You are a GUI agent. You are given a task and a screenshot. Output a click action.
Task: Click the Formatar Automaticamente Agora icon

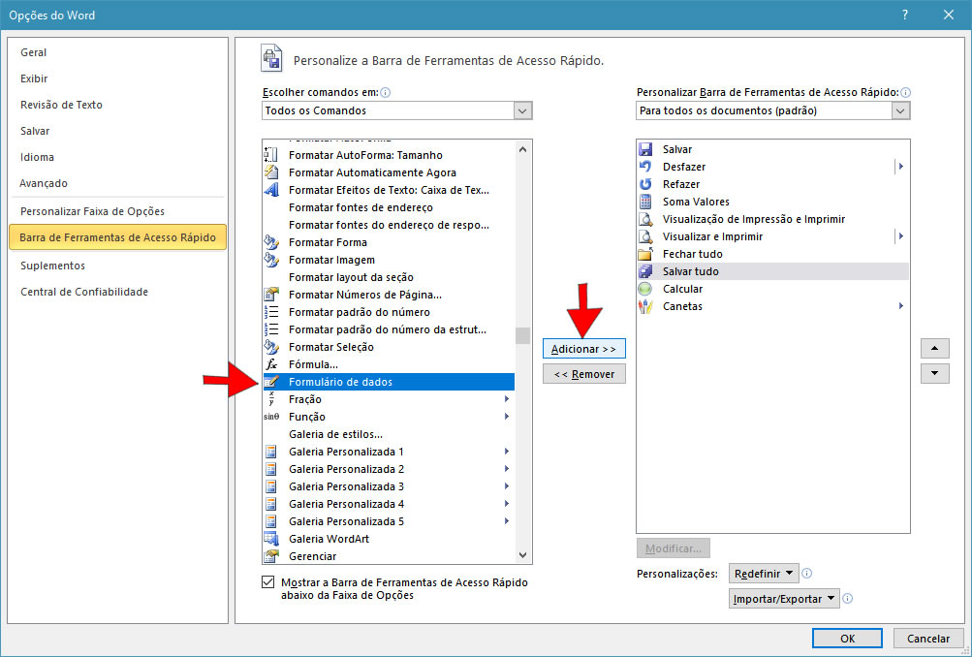(271, 172)
